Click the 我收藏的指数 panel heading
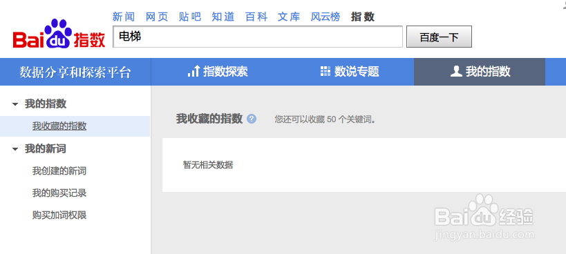The width and height of the screenshot is (566, 254). [209, 119]
